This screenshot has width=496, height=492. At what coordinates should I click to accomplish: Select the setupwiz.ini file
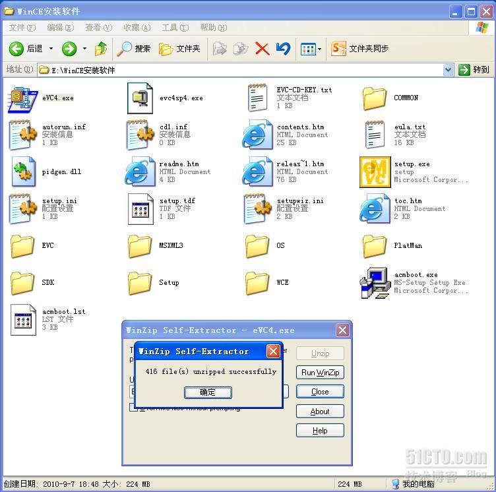(257, 209)
